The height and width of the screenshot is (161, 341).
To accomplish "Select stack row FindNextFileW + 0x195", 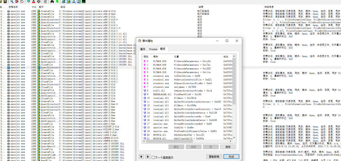I will tap(187, 94).
